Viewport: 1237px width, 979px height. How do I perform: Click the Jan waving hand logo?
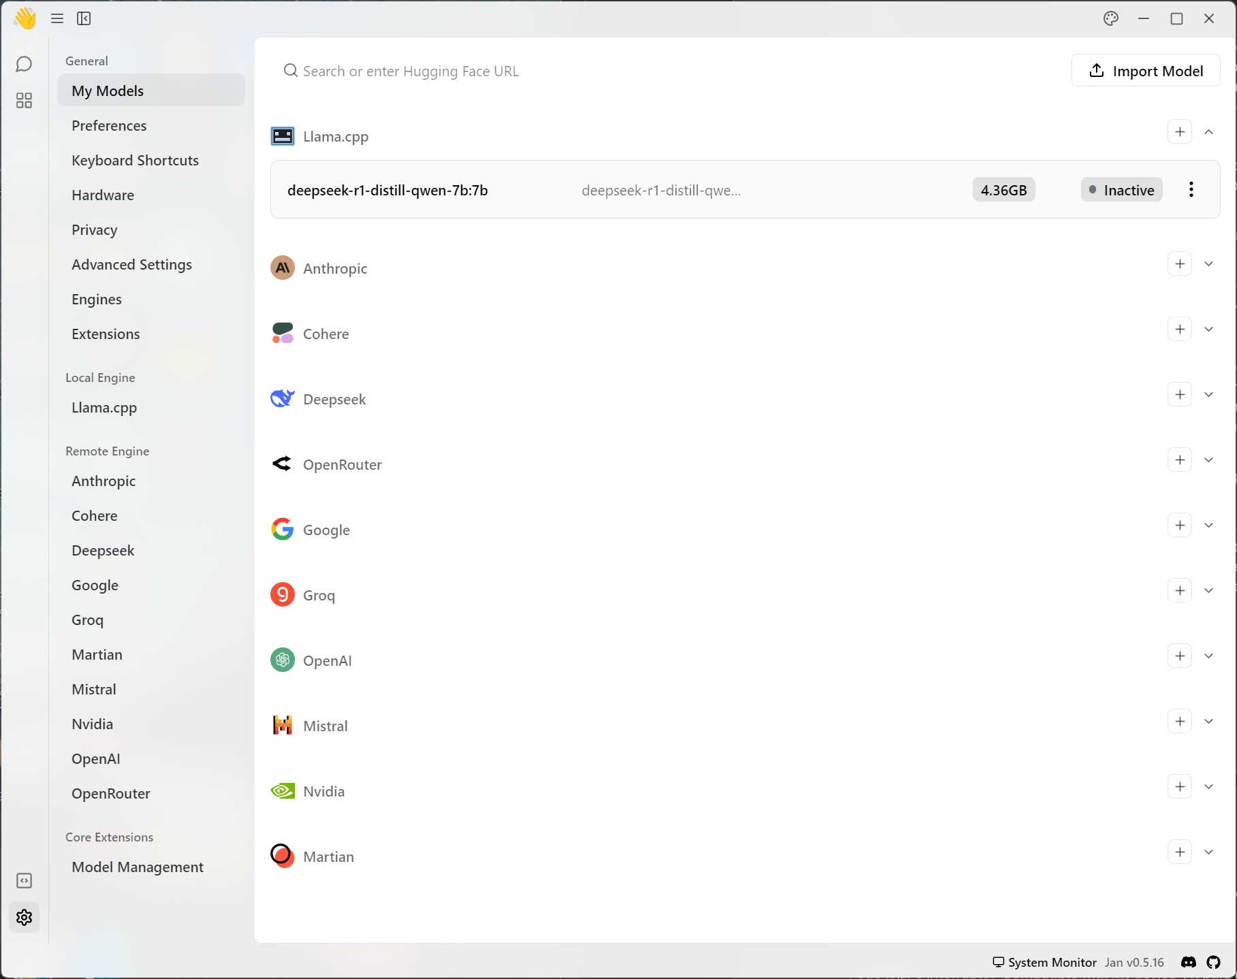[x=25, y=18]
